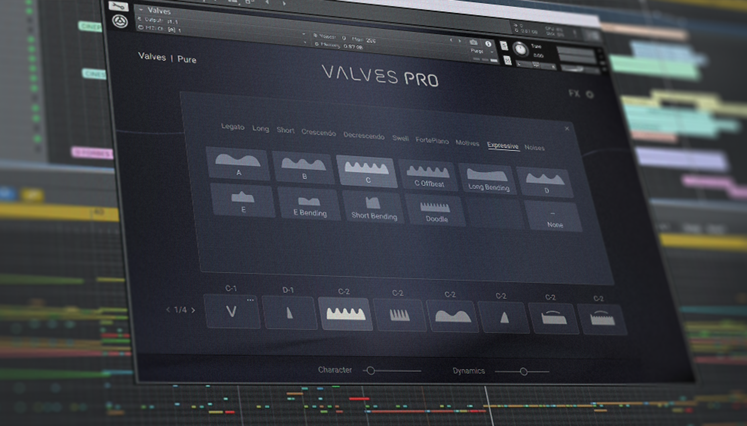This screenshot has height=426, width=747.
Task: Select the C-2 spiky sawtooth slot
Action: point(400,315)
